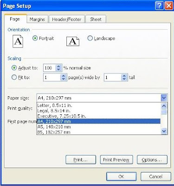Screen dimensions: 174x186
Task: Click the Landscape page orientation icon
Action: (x=73, y=41)
